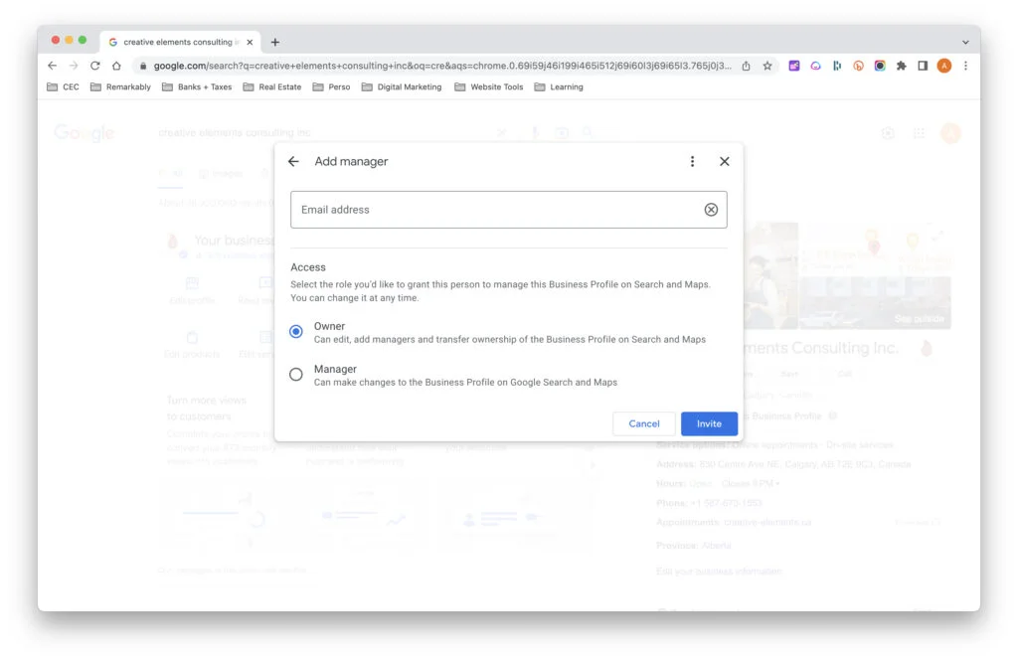Send the invitation with the Invite button
This screenshot has height=661, width=1018.
pyautogui.click(x=709, y=424)
